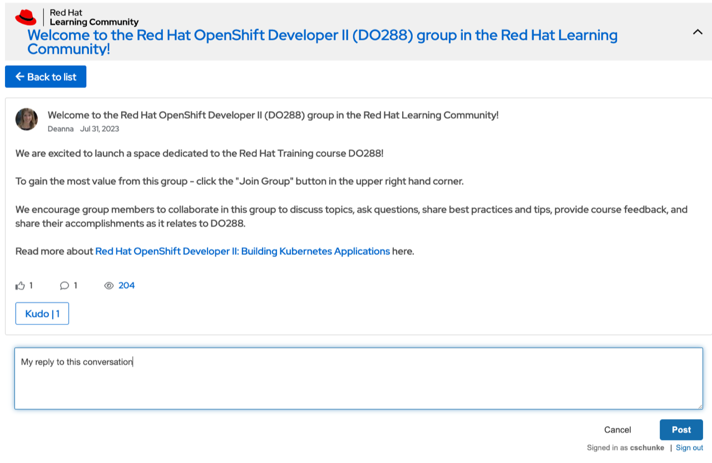Toggle the Kudo | 1 button
Screen dimensions: 712x463
pyautogui.click(x=42, y=313)
